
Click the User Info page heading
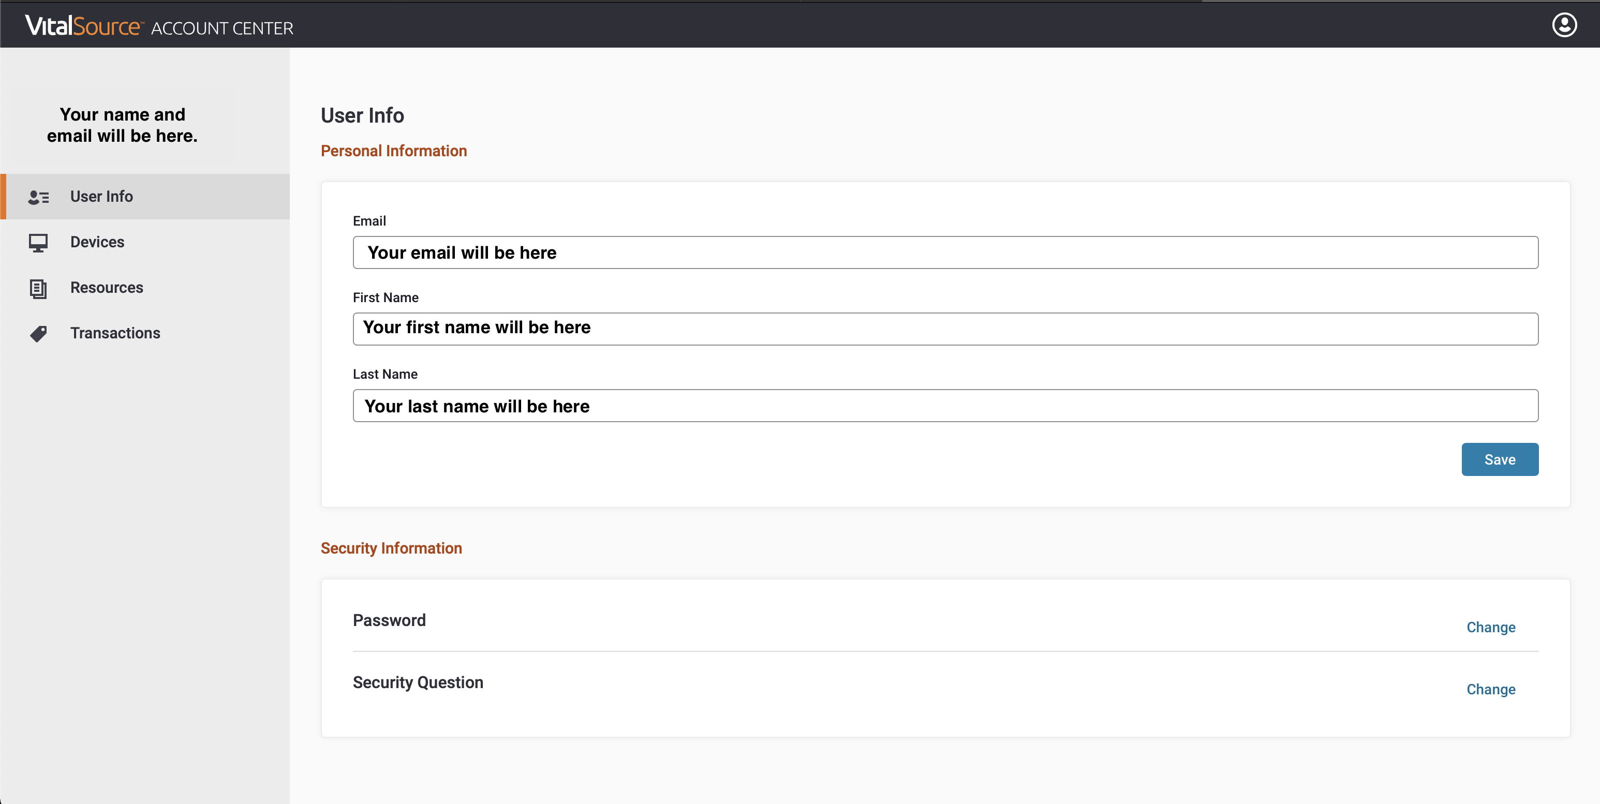362,115
